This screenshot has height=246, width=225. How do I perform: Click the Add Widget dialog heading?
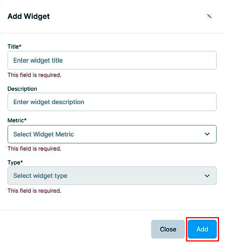[x=28, y=16]
